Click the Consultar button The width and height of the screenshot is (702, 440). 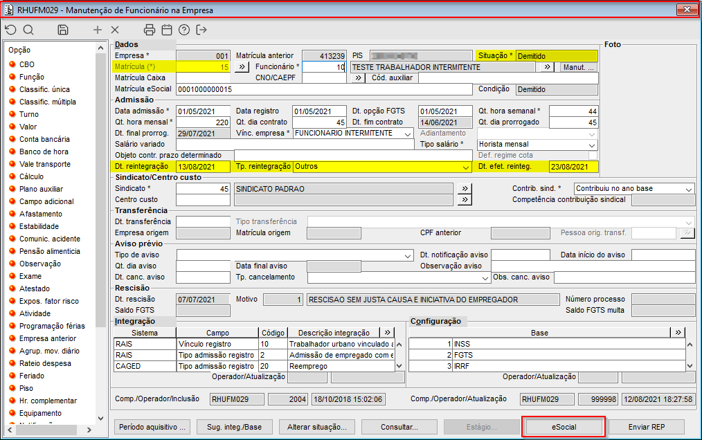click(399, 427)
